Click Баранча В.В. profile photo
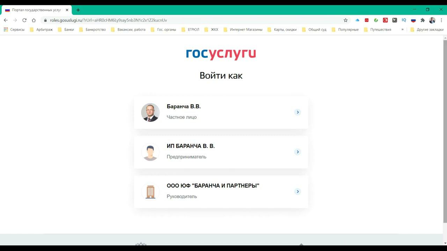Image resolution: width=447 pixels, height=251 pixels. 150,112
